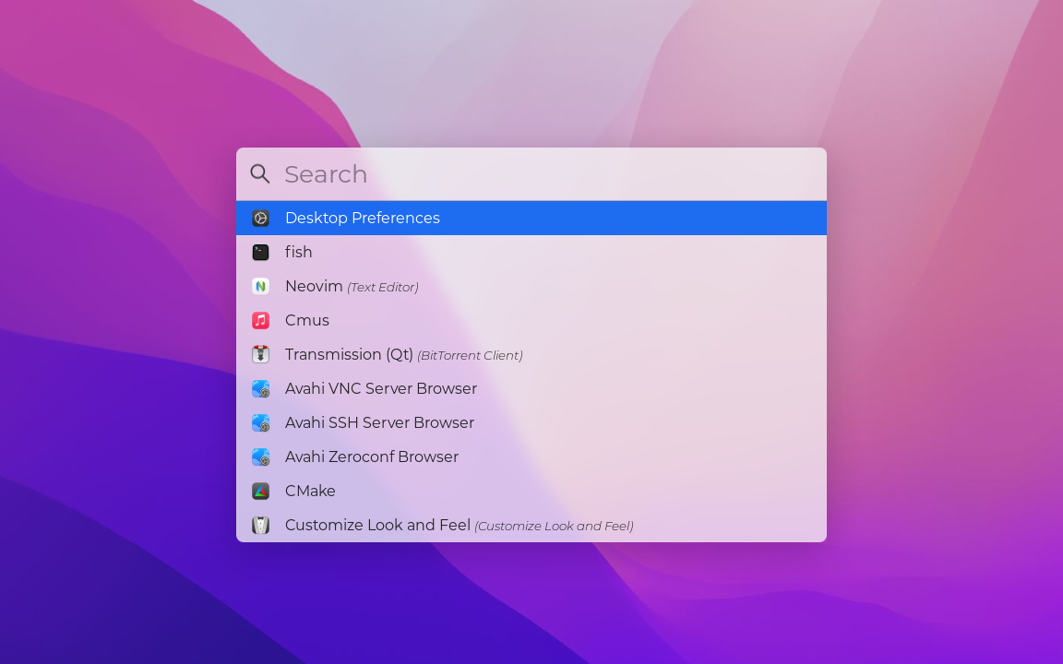Click the Avahi SSH Server Browser icon

[260, 422]
